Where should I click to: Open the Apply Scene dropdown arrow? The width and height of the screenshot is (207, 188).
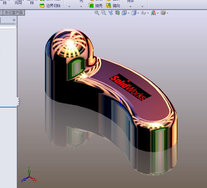[158, 13]
